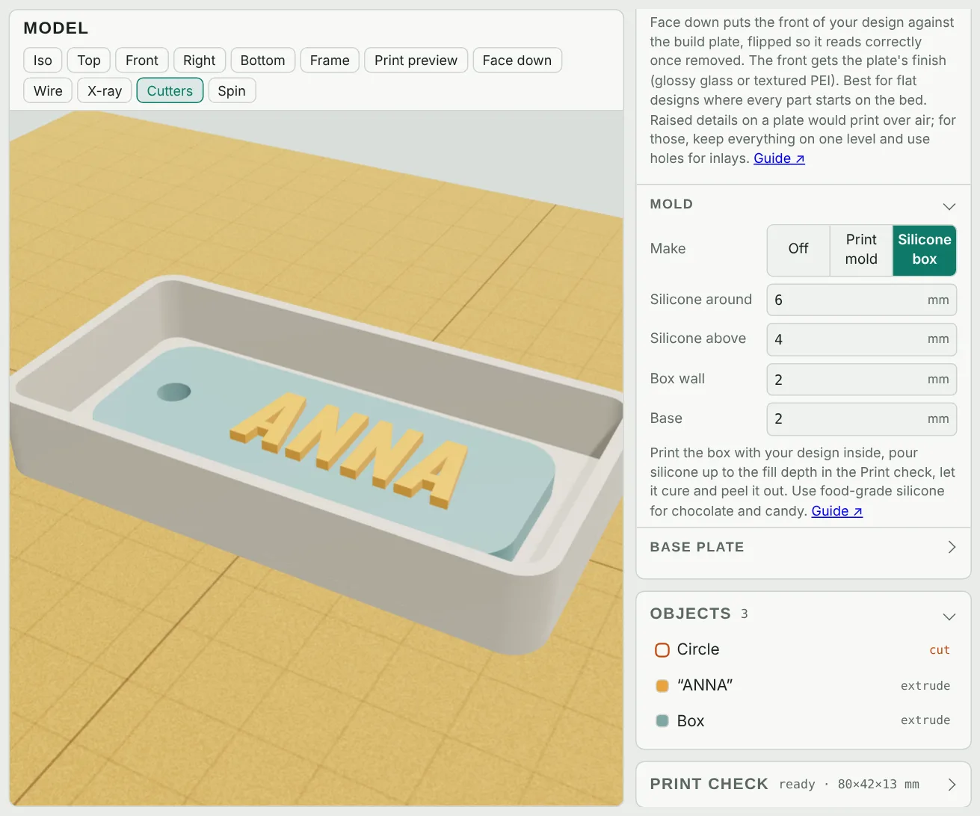980x816 pixels.
Task: Edit the Box wall thickness field
Action: tap(862, 380)
